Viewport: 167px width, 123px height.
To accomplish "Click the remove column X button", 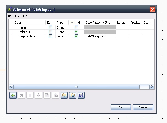I will (x=21, y=96).
